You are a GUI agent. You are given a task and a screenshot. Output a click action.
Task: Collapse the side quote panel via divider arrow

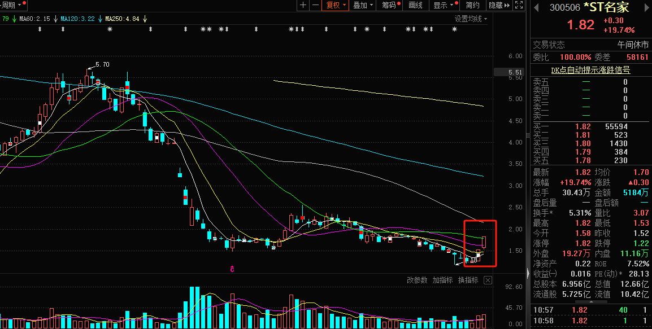coord(528,274)
